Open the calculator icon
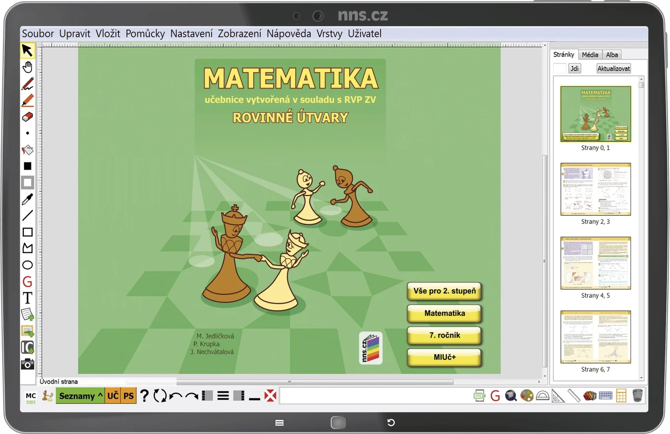Viewport: 670px width, 434px height. [x=621, y=396]
